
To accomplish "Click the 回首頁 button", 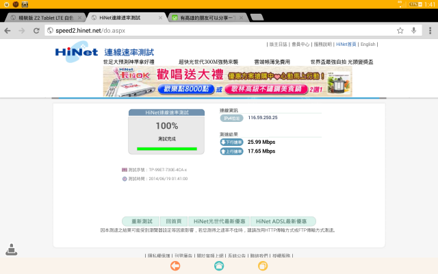I will (173, 221).
